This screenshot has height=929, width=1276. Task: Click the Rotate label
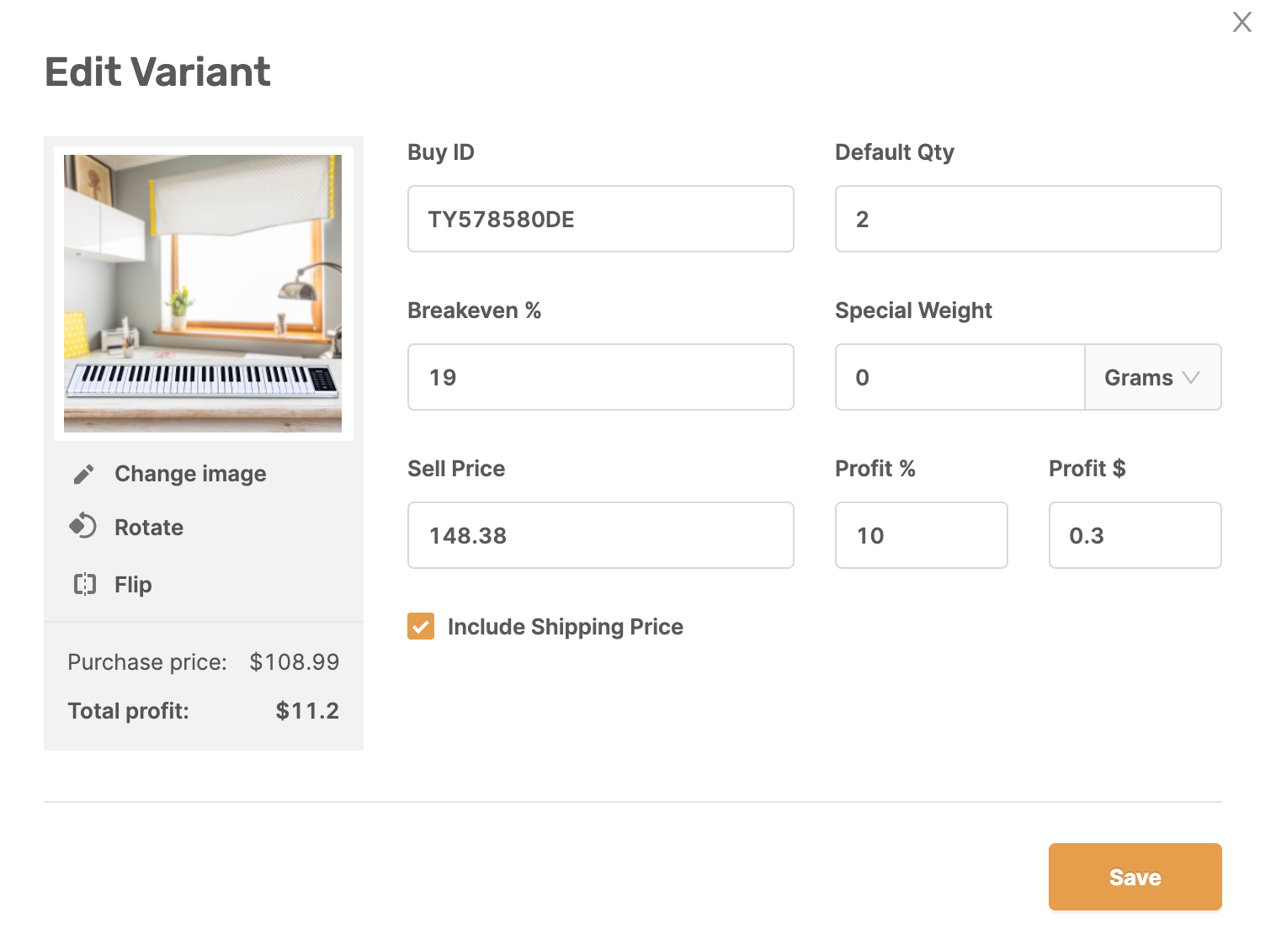(x=149, y=528)
